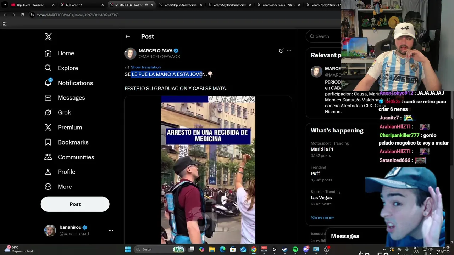The width and height of the screenshot is (454, 255).
Task: Open Microsoft Store from the taskbar
Action: tap(233, 249)
